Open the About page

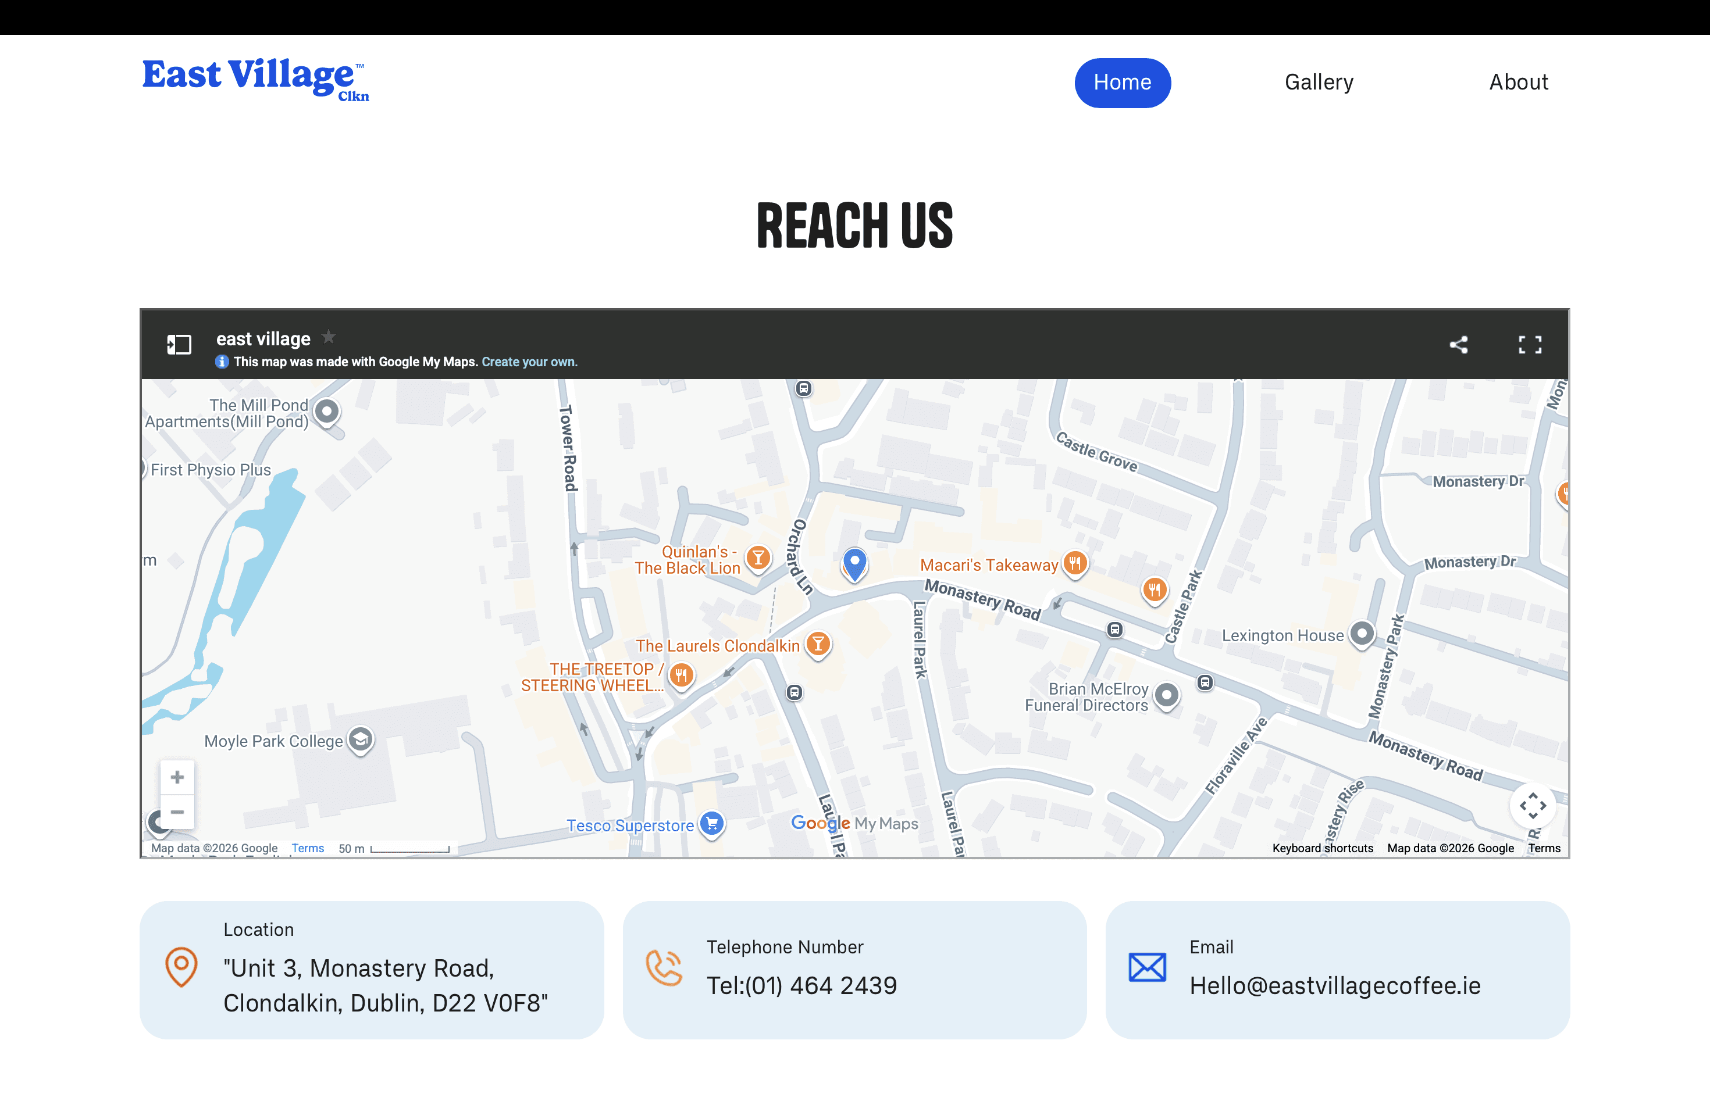[x=1518, y=83]
